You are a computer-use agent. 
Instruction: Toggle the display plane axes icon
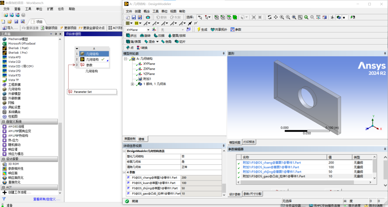[332, 17]
